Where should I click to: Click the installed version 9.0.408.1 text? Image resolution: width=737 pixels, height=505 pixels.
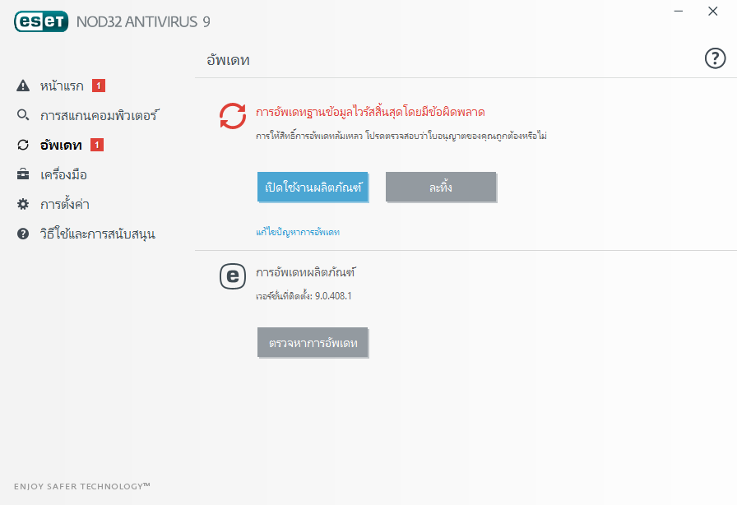pos(304,296)
